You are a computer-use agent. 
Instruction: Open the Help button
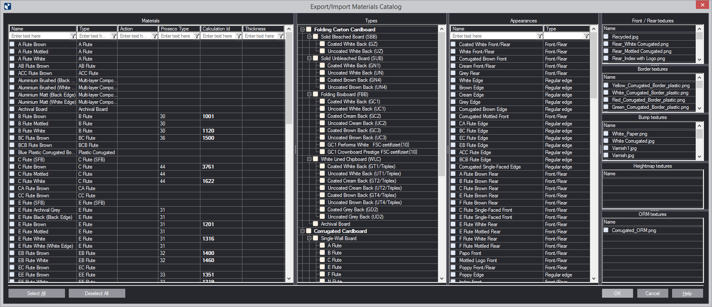click(x=687, y=293)
